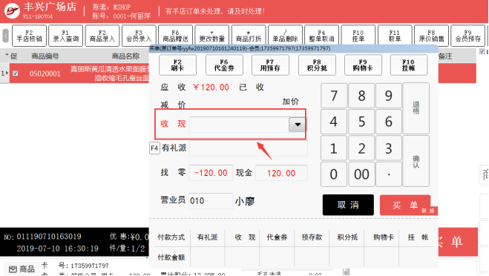Image resolution: width=489 pixels, height=276 pixels.
Task: Click F11 取单 toolbar button
Action: click(395, 36)
